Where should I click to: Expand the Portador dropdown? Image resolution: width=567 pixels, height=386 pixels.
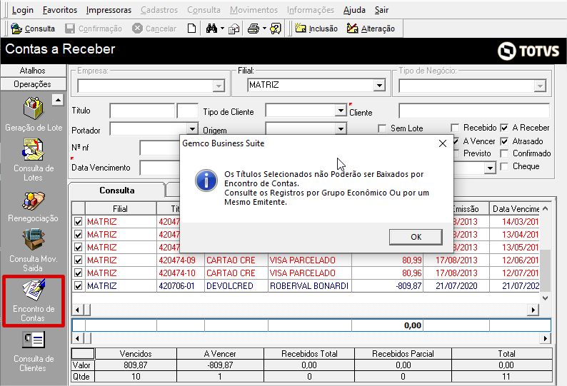tap(192, 128)
